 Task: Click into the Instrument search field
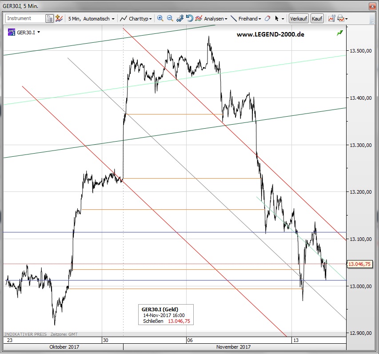point(25,19)
